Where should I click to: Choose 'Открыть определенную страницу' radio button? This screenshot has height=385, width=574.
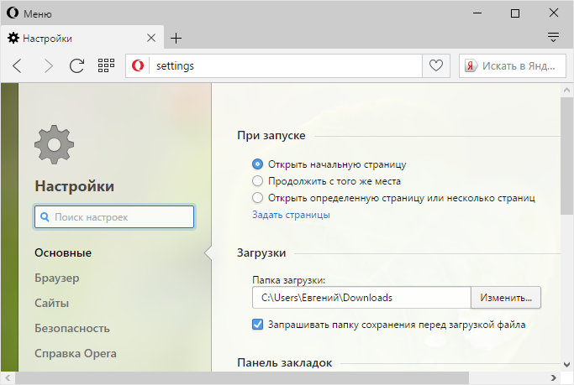tap(258, 198)
